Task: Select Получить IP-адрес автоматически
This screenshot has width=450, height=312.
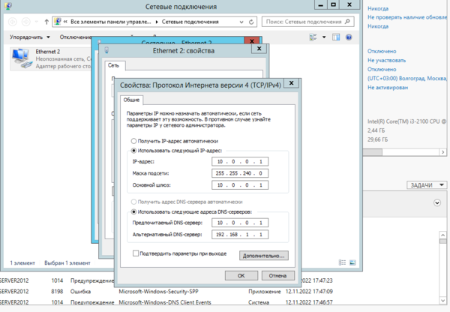Action: pos(133,141)
